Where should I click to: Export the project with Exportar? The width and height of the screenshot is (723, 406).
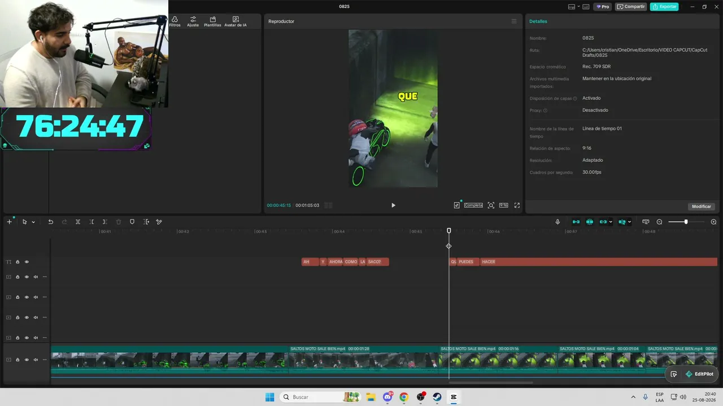[664, 7]
